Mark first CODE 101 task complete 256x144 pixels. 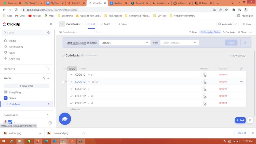tap(71, 75)
